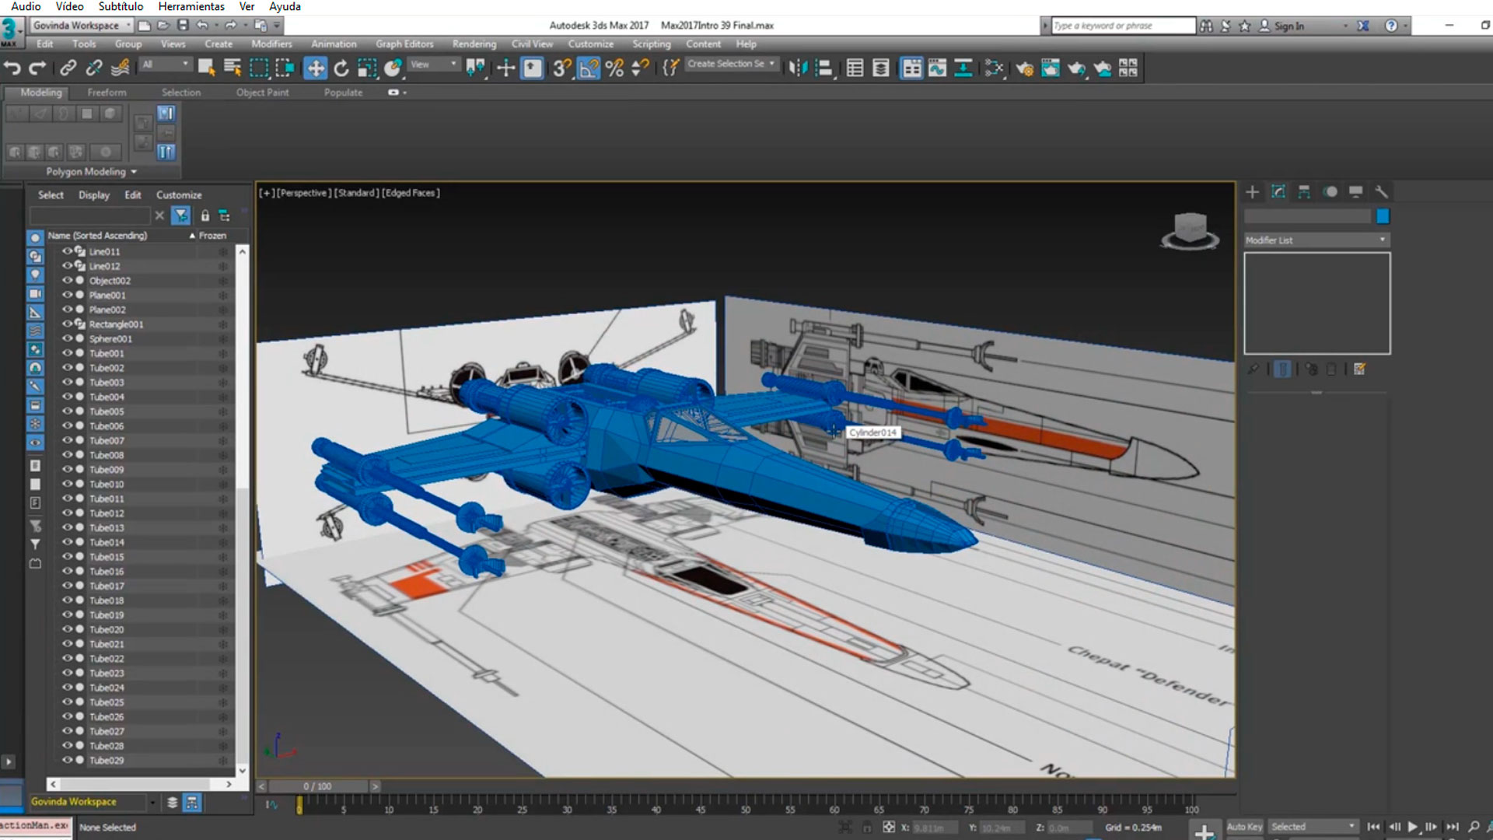Click the Select Object tool
Image resolution: width=1493 pixels, height=840 pixels.
206,68
